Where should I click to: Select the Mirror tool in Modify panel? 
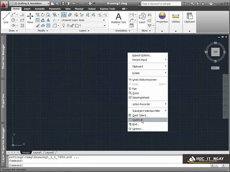[x=48, y=20]
